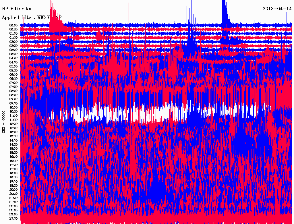The width and height of the screenshot is (294, 224).
Task: Click the 01:00 time label
Action: tap(13, 34)
